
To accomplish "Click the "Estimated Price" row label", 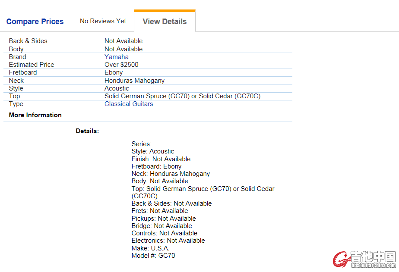I will click(32, 65).
